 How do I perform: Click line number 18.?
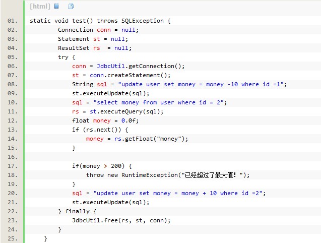coord(13,175)
